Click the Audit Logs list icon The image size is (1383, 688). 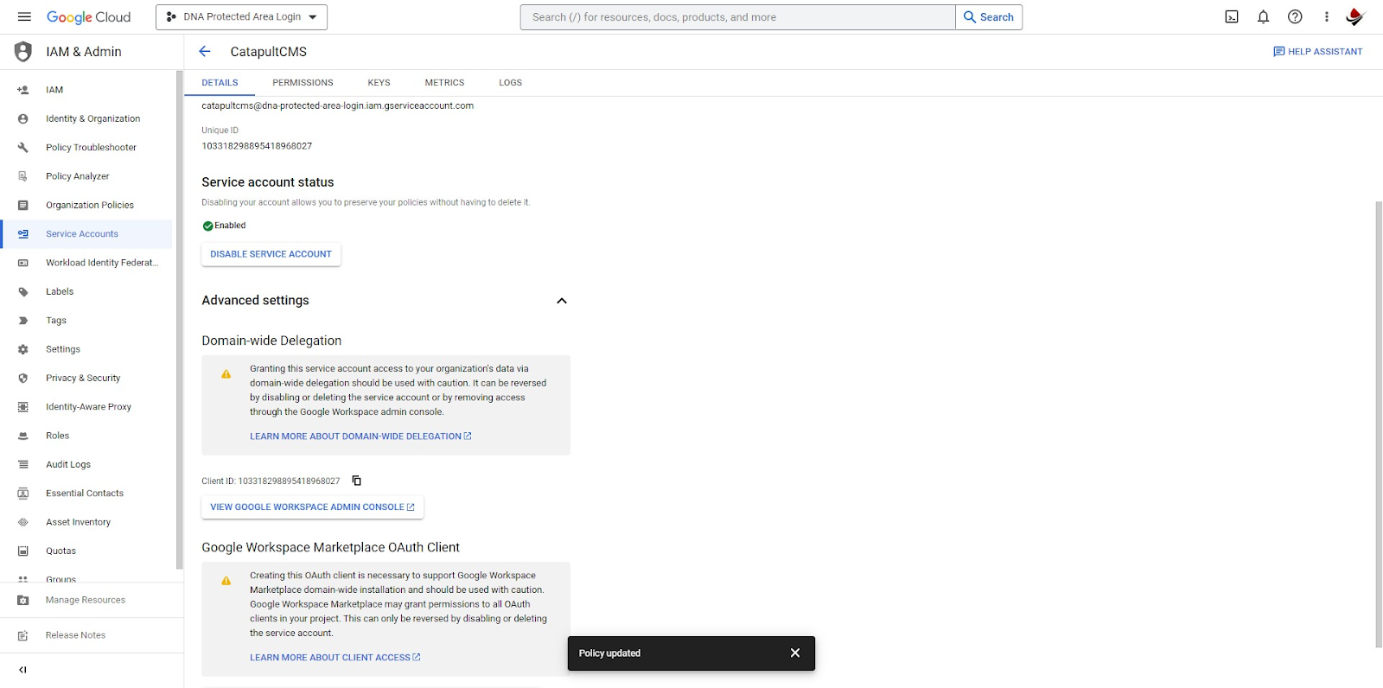[x=23, y=465]
